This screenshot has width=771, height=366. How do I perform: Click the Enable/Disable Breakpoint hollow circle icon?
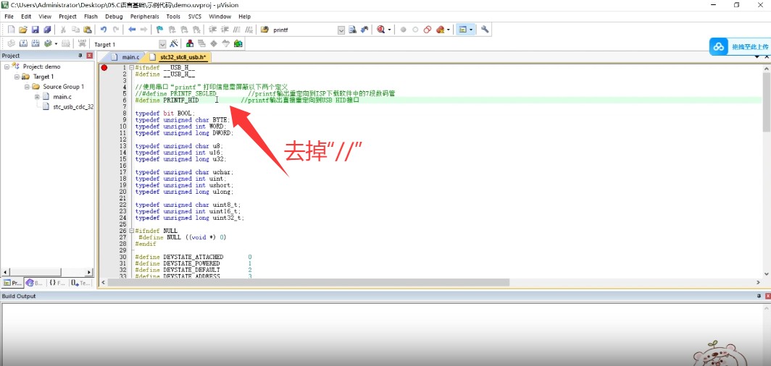pyautogui.click(x=415, y=30)
